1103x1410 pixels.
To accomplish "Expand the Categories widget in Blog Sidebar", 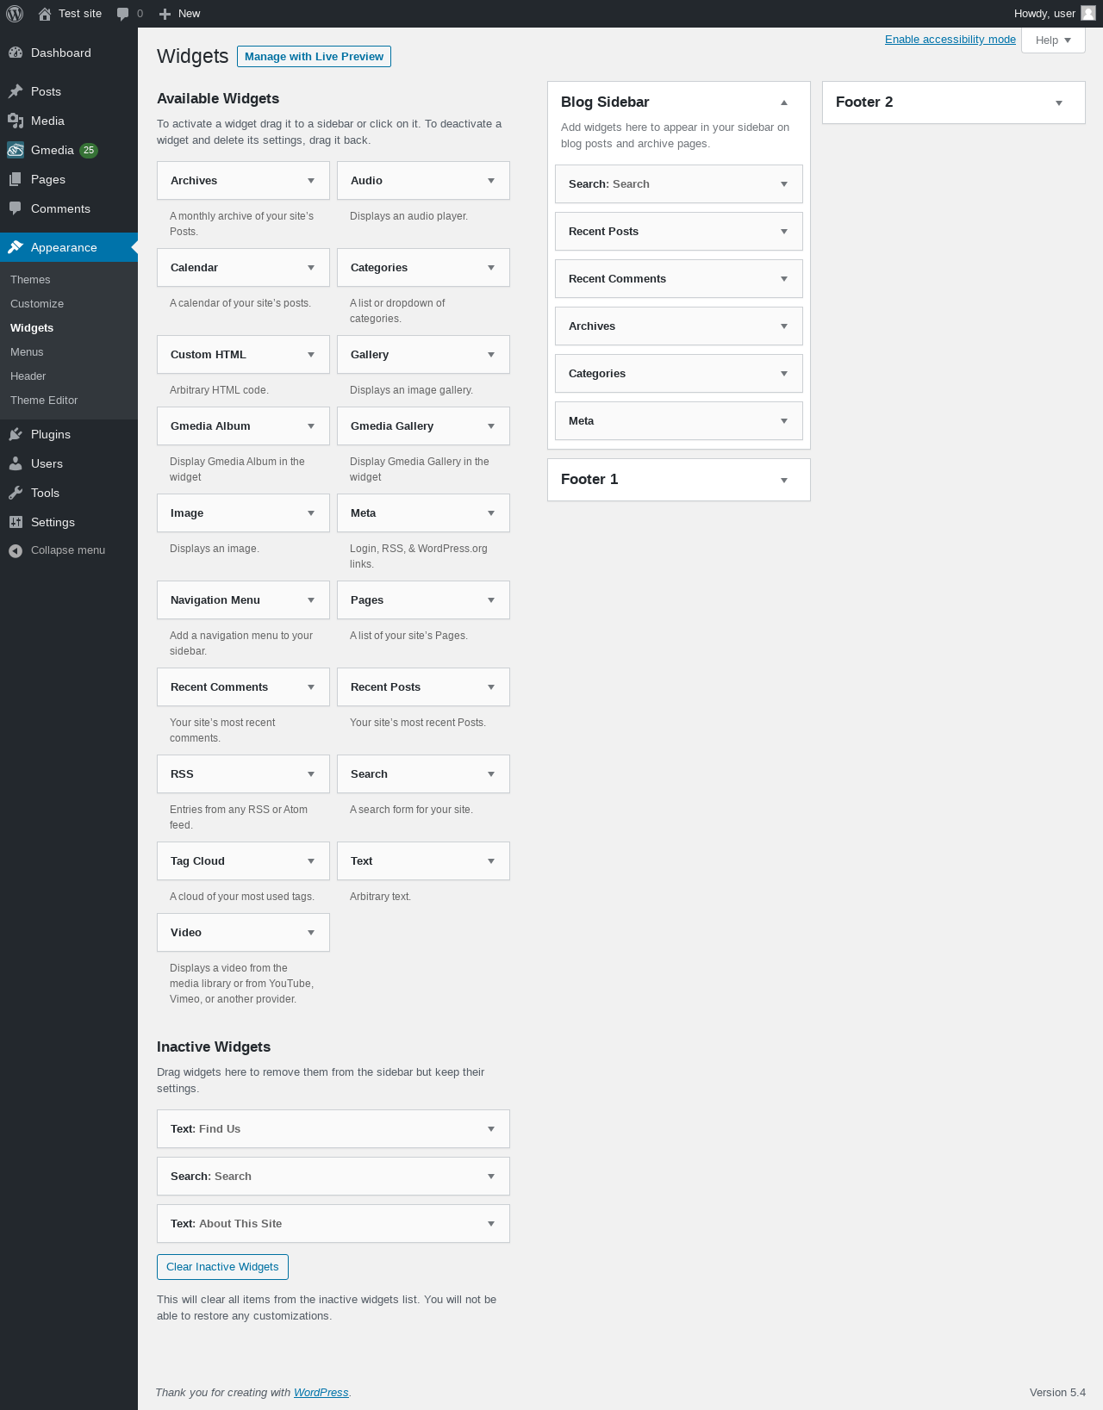I will 784,374.
